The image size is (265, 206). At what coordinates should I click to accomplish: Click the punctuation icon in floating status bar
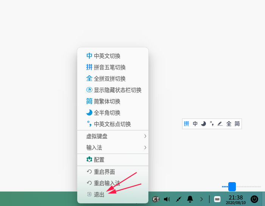pyautogui.click(x=212, y=124)
